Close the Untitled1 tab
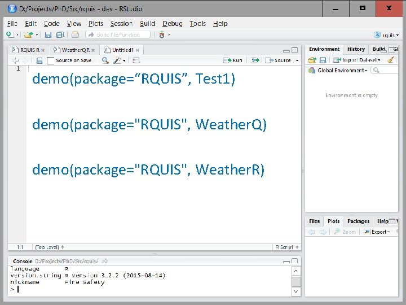Viewport: 406px width, 305px height. (x=138, y=50)
